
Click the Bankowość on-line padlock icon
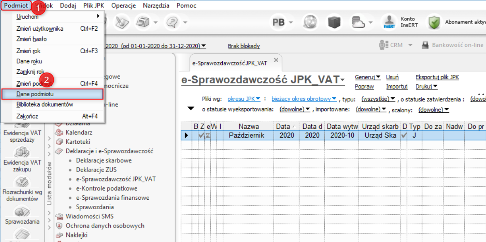point(425,45)
